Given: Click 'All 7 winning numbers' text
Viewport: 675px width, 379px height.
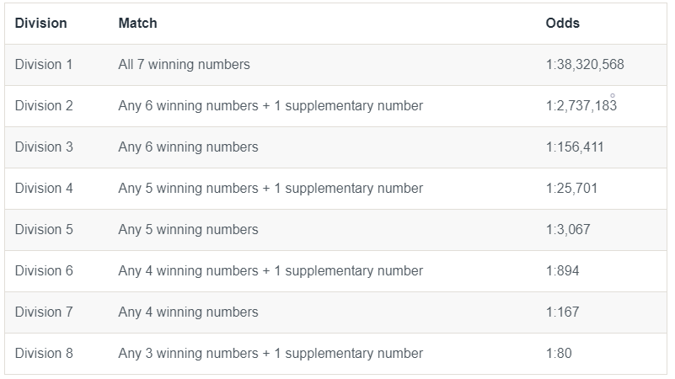Looking at the screenshot, I should [184, 65].
